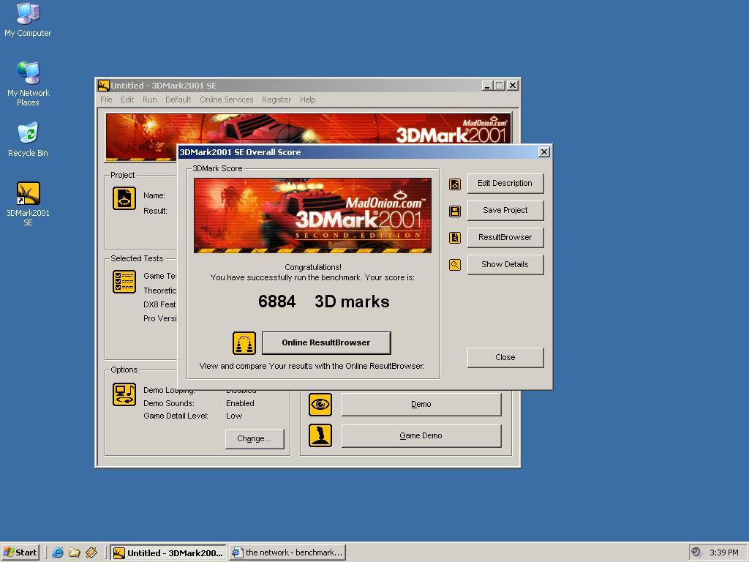Click the Save Project button

[505, 210]
